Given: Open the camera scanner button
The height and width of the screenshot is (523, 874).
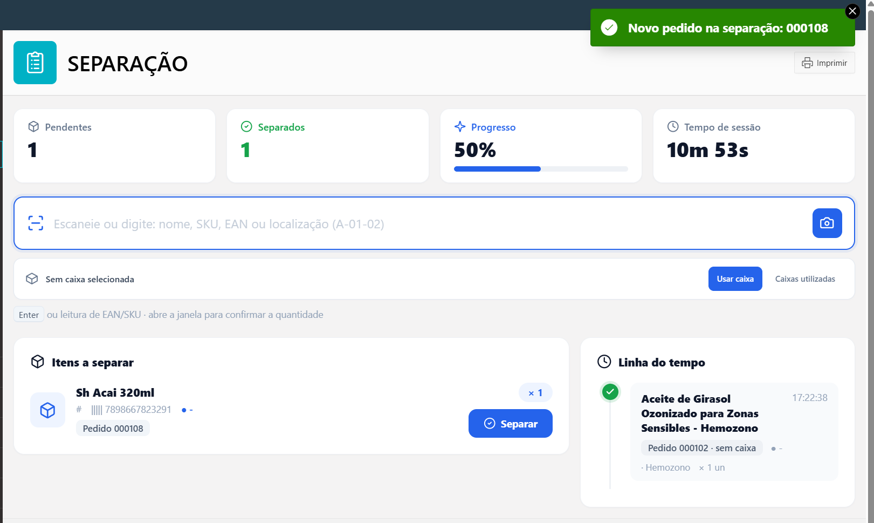Looking at the screenshot, I should [x=827, y=223].
